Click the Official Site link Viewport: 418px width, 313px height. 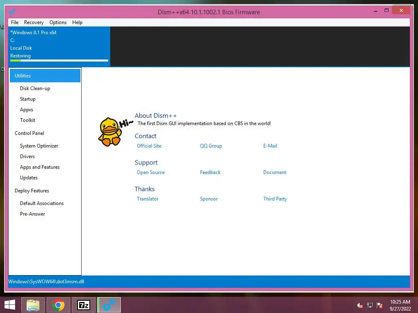(149, 146)
